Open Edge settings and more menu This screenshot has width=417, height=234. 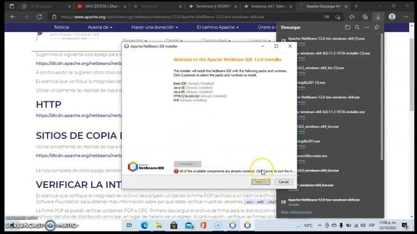point(406,17)
